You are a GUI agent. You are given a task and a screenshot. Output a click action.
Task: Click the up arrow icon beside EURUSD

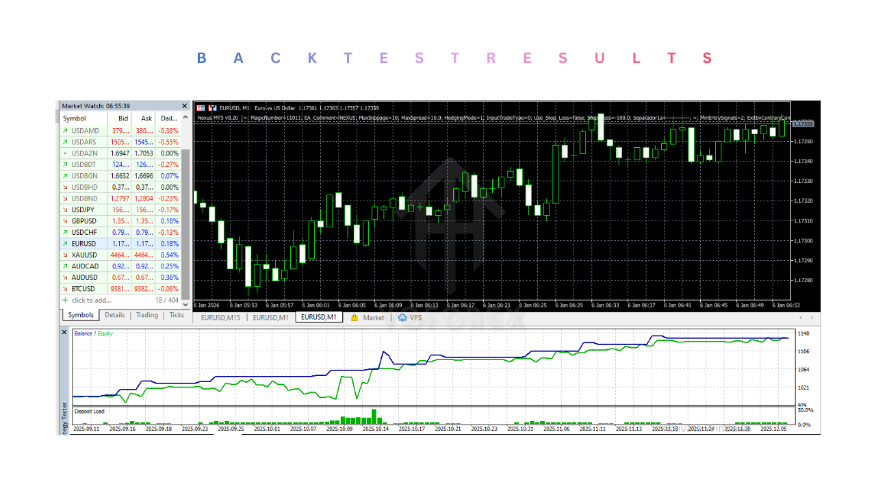65,244
